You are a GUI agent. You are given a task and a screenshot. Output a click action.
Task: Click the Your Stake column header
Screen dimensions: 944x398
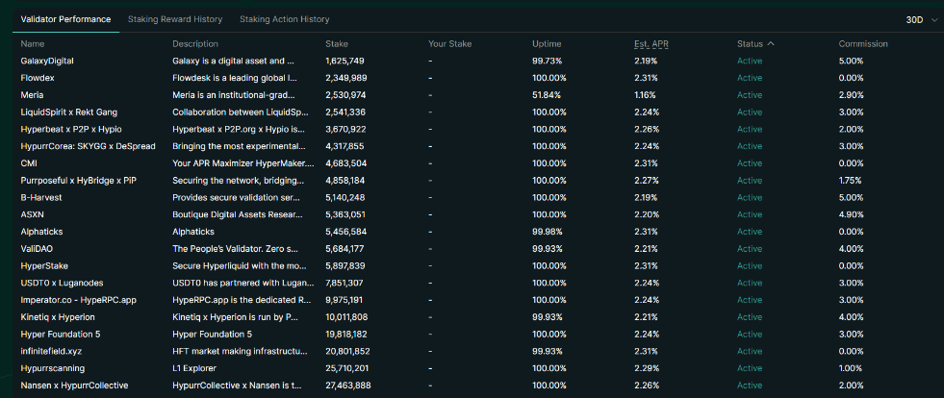449,44
